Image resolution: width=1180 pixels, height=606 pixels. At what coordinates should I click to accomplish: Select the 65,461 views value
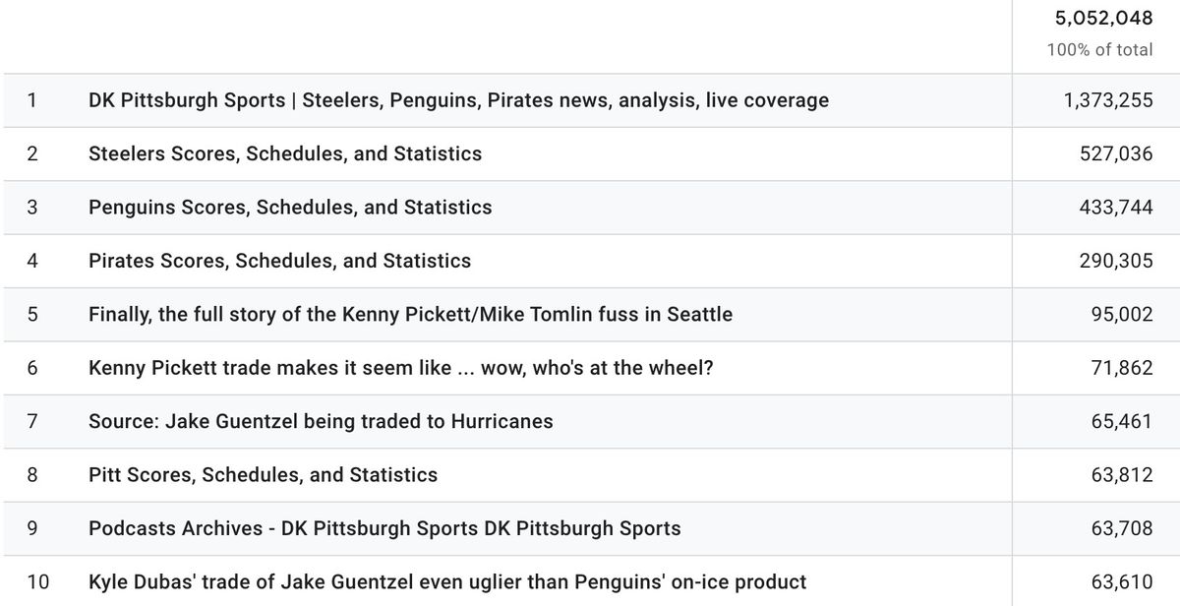coord(1121,421)
